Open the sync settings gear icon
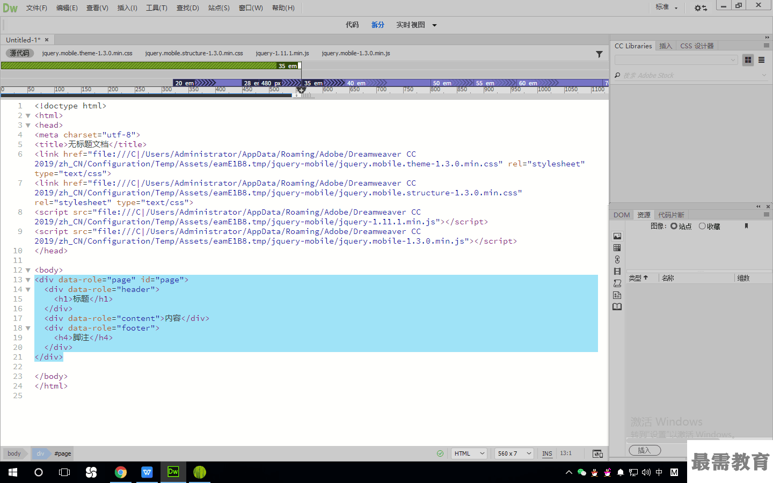773x483 pixels. 701,8
